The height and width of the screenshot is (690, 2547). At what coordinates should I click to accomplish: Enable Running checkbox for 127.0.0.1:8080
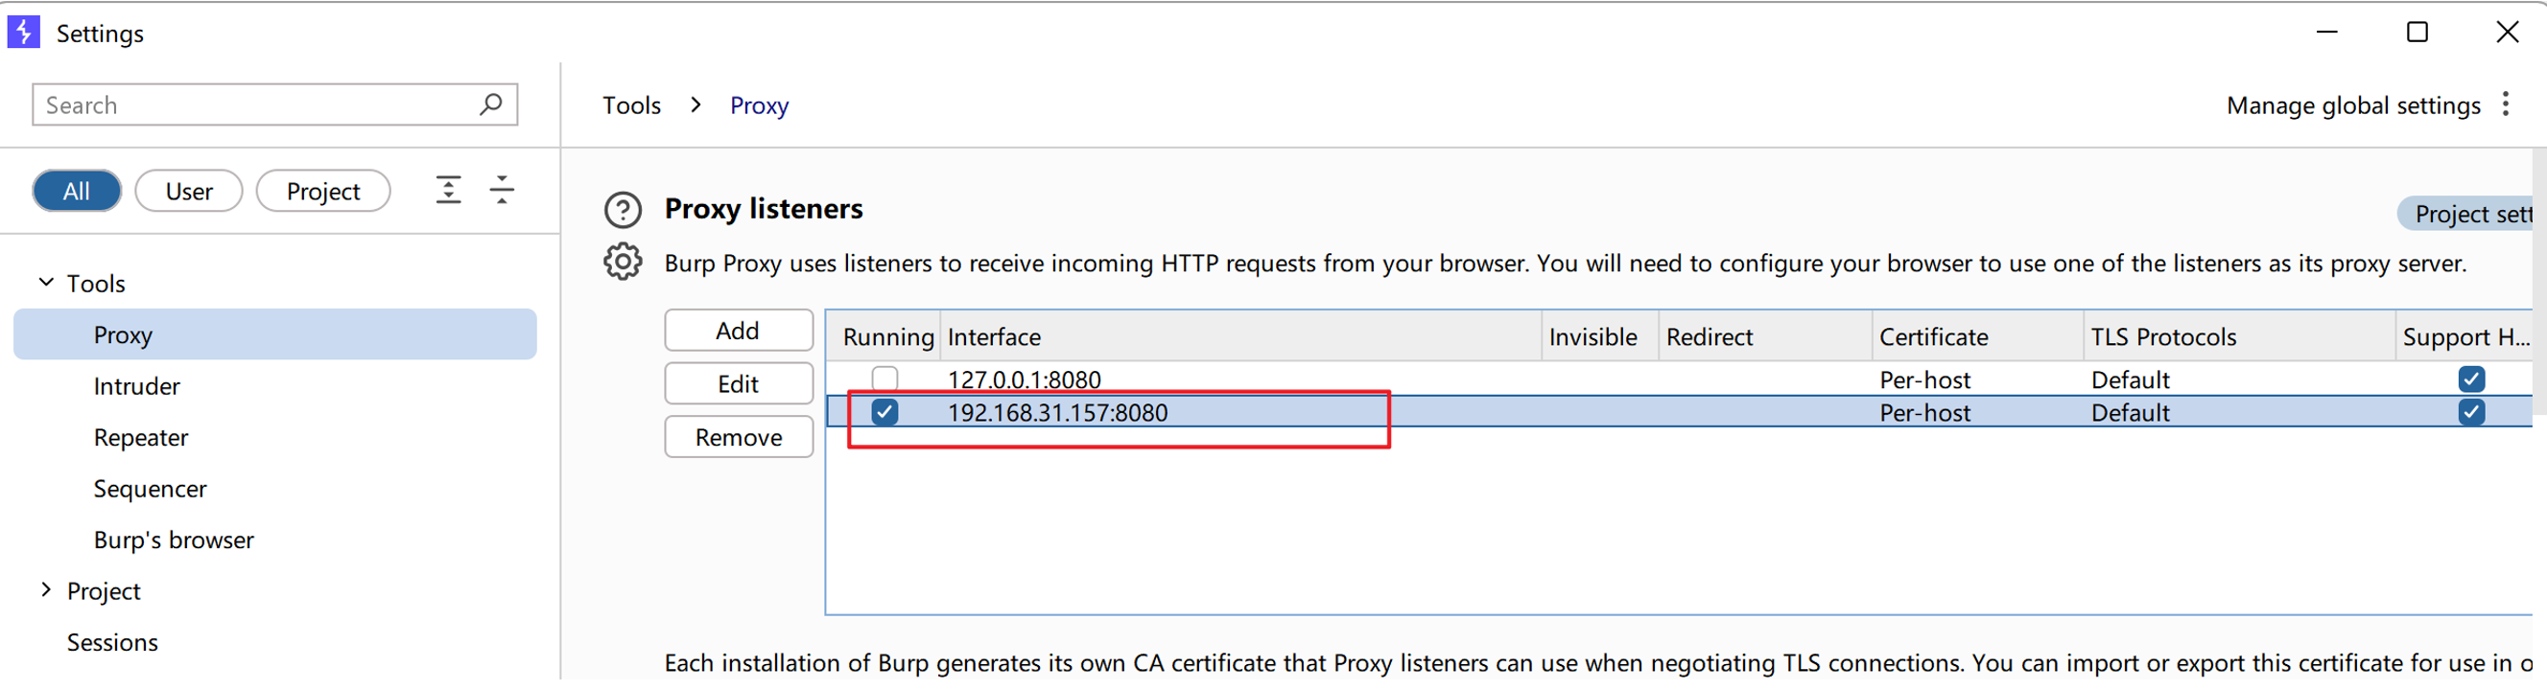coord(884,379)
